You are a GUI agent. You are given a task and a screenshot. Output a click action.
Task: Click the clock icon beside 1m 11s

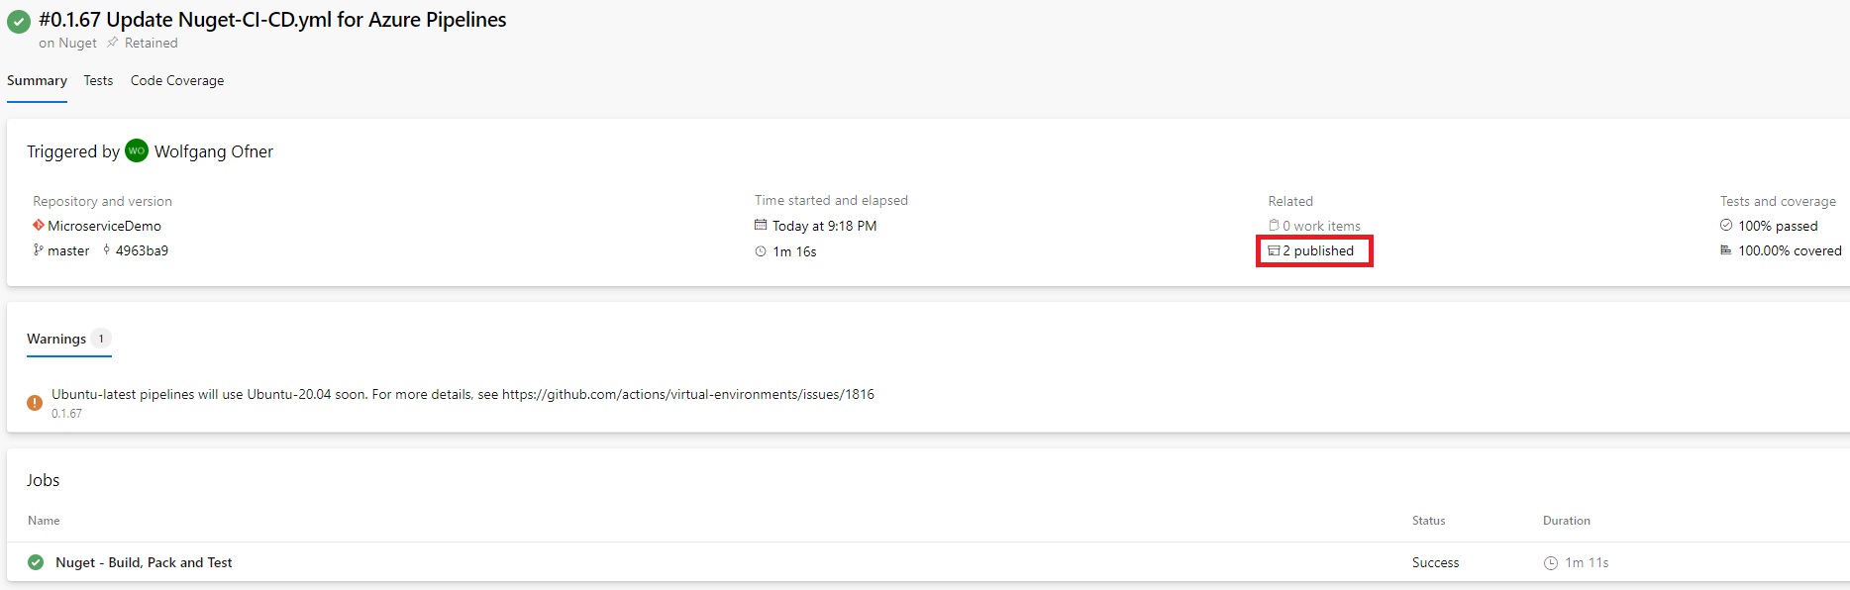pos(1551,563)
